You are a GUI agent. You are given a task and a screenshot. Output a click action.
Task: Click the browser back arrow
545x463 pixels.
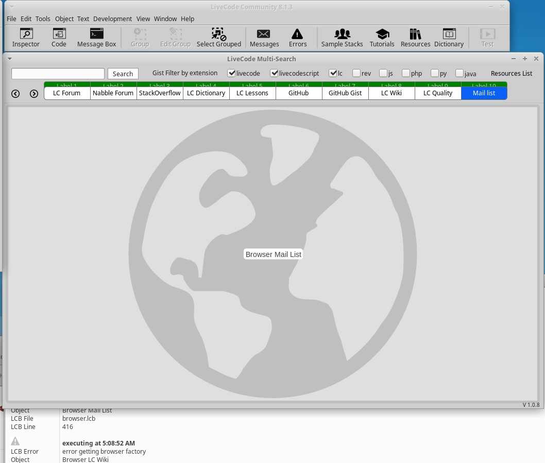pos(15,94)
